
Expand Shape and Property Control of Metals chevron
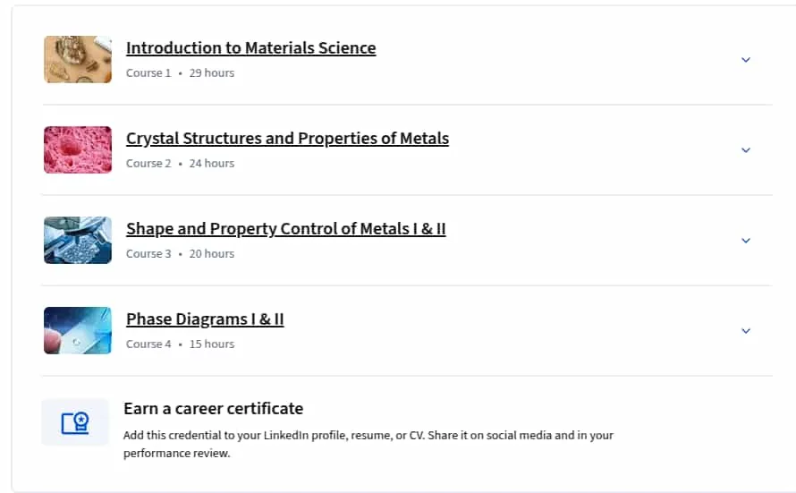coord(745,241)
